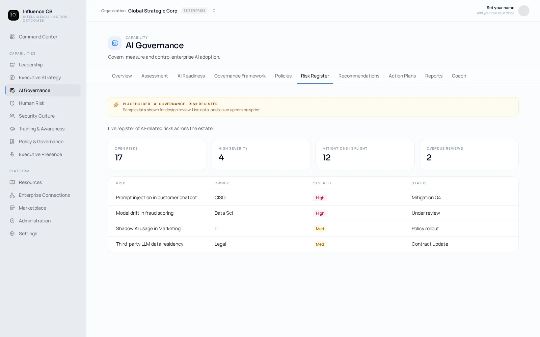The image size is (540, 337).
Task: Click the Global Strategic Corp organization name
Action: click(x=153, y=11)
